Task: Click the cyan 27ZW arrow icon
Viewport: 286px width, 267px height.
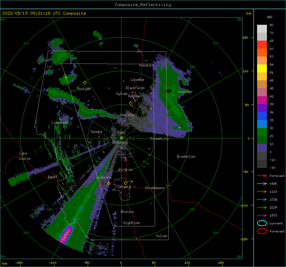Action: point(262,200)
